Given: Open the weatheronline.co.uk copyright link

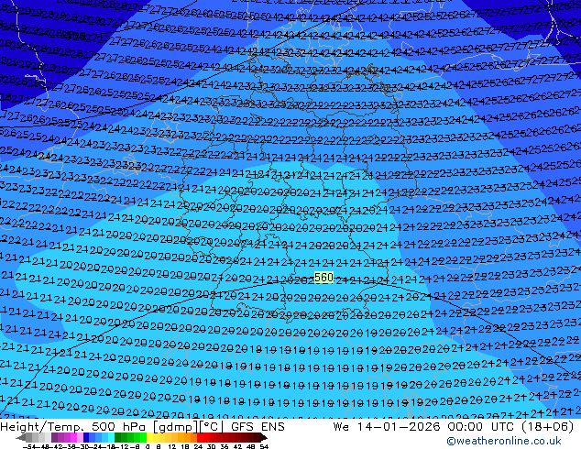Looking at the screenshot, I should (504, 441).
